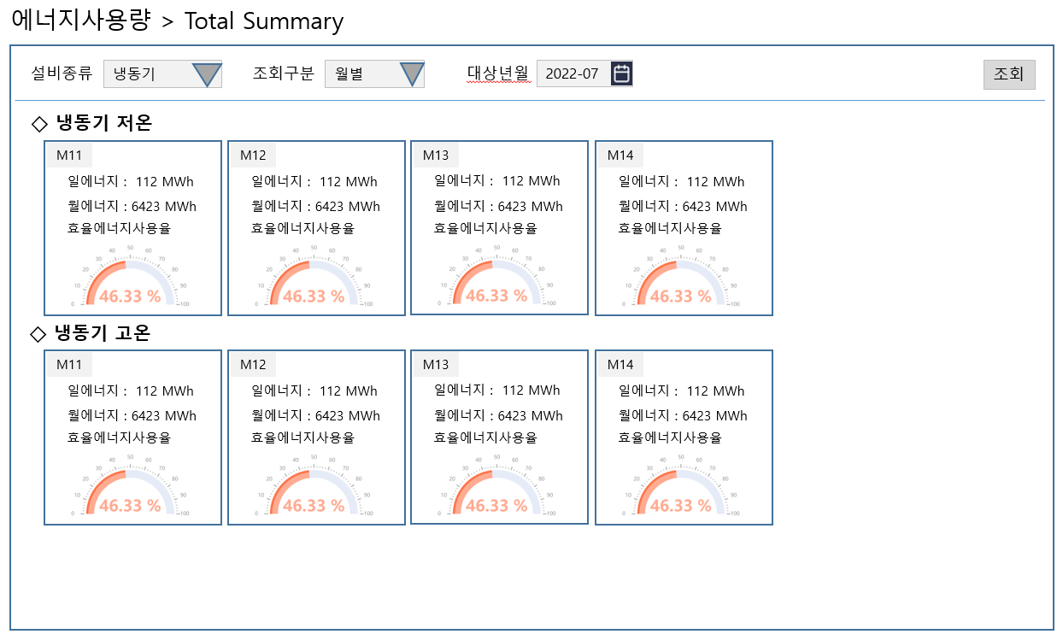
Task: Click the diamond icon beside 냉동기 고온
Action: tap(39, 333)
